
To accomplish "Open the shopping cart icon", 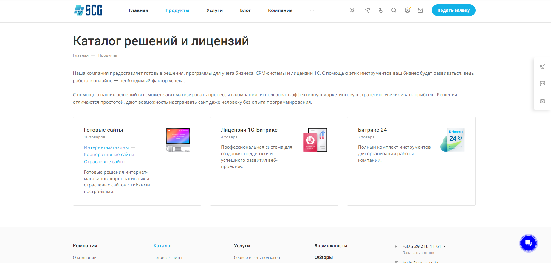I will pos(420,10).
